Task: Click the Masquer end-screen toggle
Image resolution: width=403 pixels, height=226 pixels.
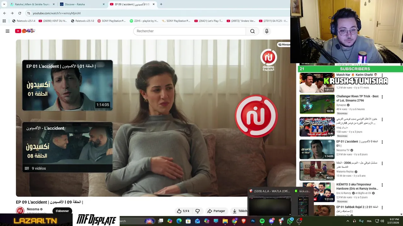Action: tap(284, 45)
